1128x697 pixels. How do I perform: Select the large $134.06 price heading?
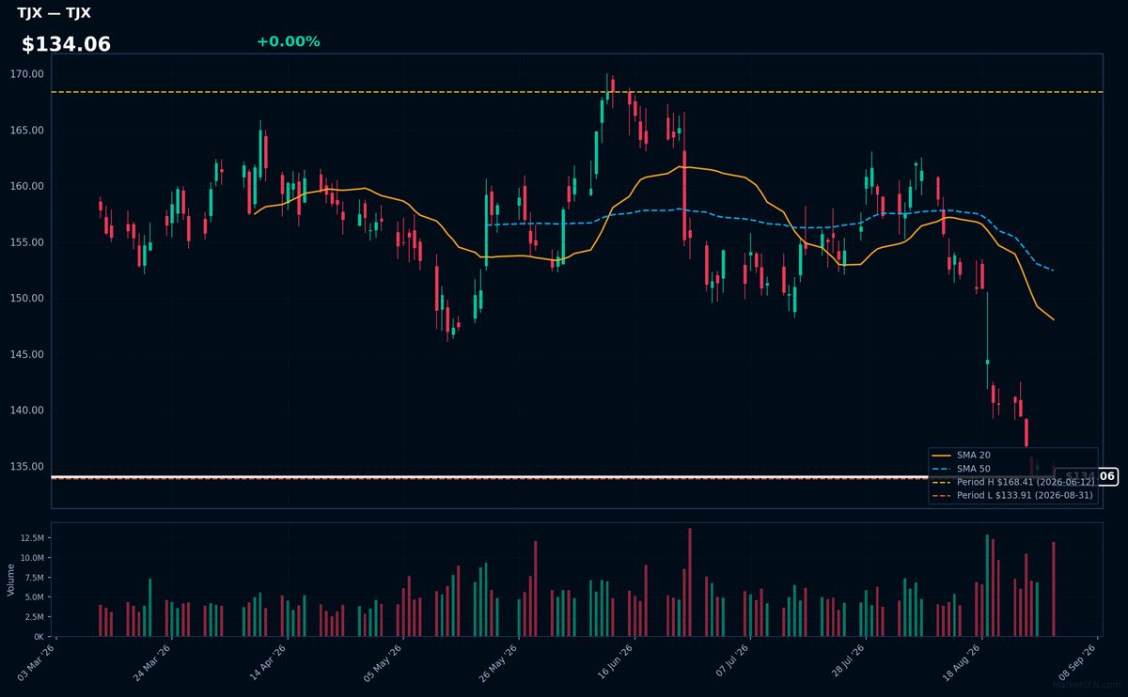(x=66, y=44)
